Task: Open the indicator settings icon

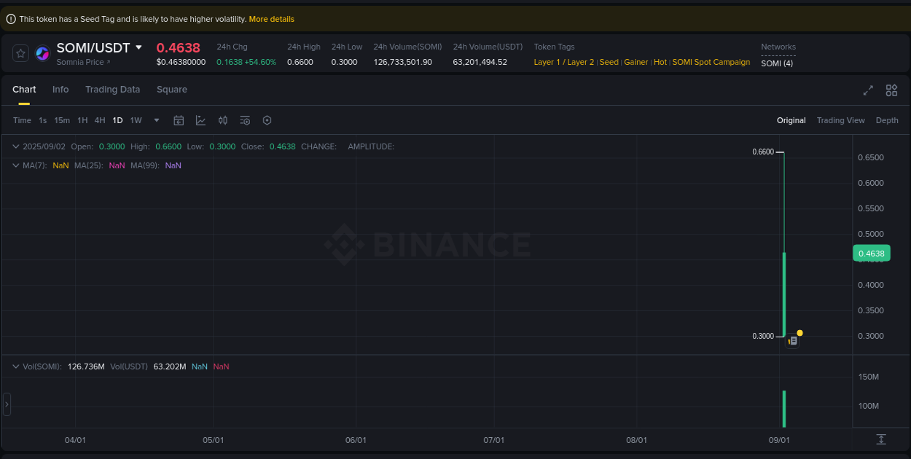Action: click(x=245, y=120)
